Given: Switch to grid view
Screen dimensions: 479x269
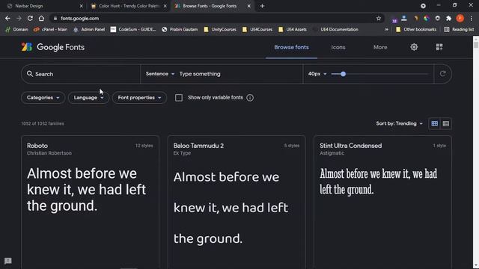Looking at the screenshot, I should pyautogui.click(x=434, y=123).
